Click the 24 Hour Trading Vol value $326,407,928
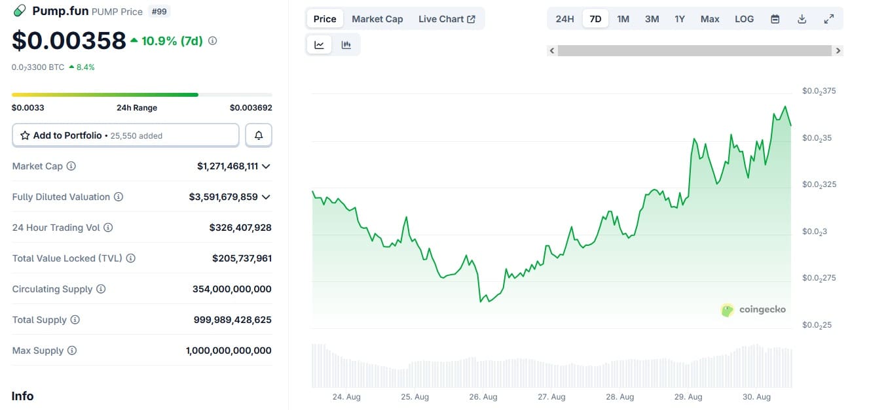Viewport: 869px width, 410px height. (240, 228)
